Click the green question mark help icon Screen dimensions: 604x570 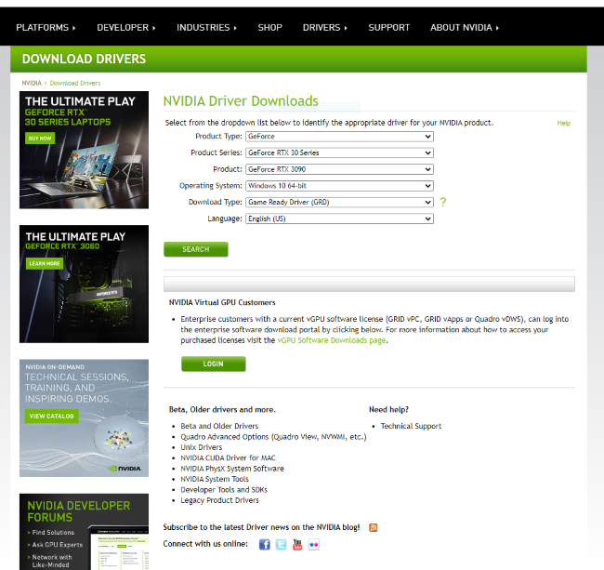(x=443, y=202)
